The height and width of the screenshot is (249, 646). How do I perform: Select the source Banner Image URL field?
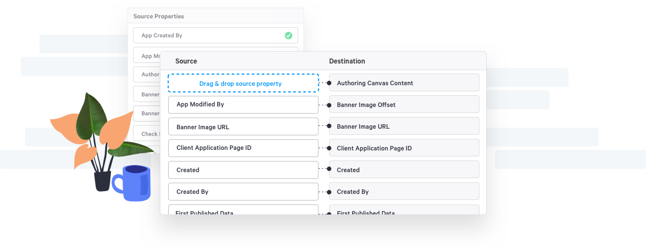[x=243, y=126]
